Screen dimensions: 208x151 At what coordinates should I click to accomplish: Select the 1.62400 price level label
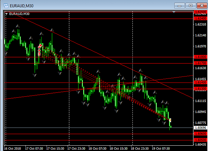(x=200, y=18)
